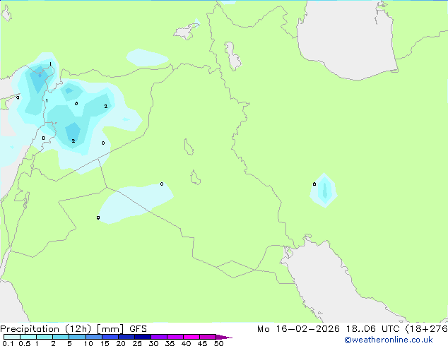Select the '25' legend scale label

pos(137,343)
